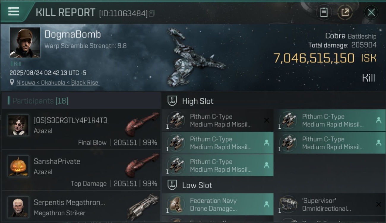Click the Low Slot shield icon

point(172,185)
